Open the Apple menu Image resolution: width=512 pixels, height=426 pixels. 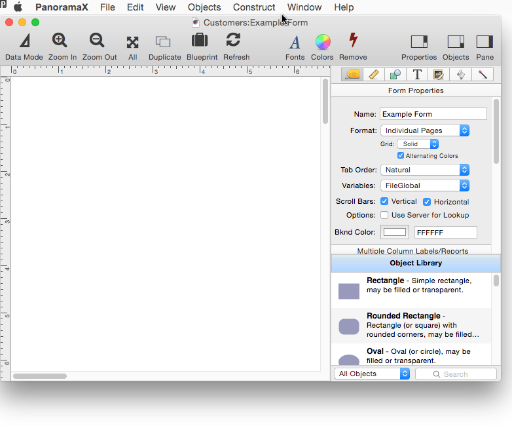pos(18,7)
